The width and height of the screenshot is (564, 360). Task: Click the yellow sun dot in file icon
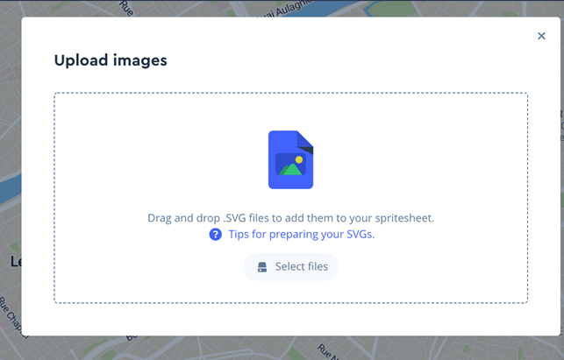299,160
